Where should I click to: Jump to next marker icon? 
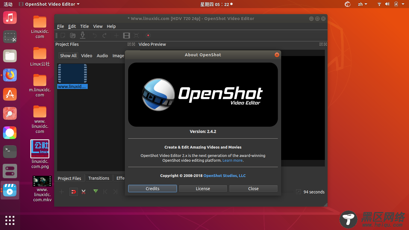(115, 192)
